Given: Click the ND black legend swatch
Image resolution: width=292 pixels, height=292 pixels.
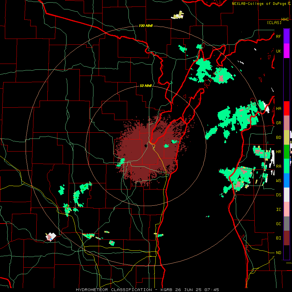Looking at the screenshot, I should click(286, 252).
